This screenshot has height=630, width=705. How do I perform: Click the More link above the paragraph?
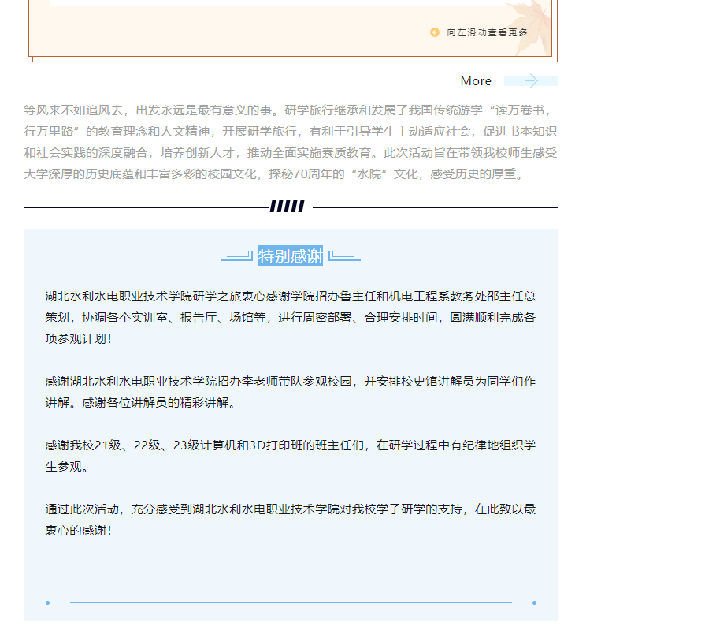click(x=476, y=81)
